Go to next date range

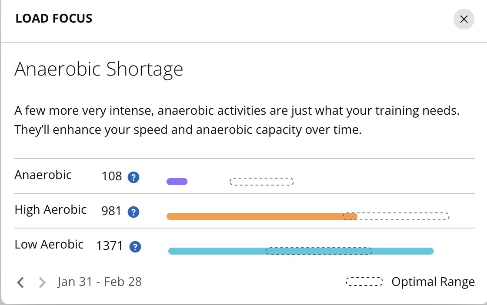[42, 282]
